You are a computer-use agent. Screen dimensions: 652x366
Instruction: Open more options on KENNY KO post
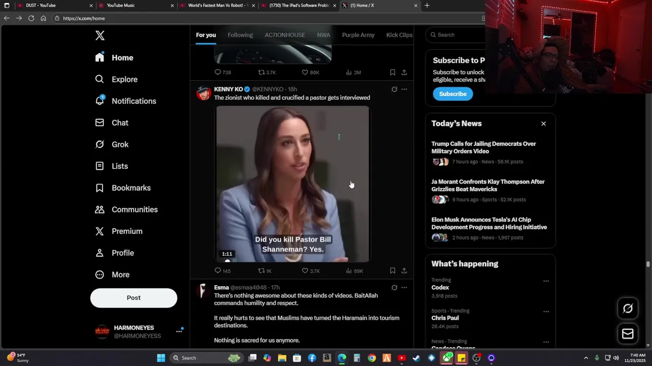404,89
